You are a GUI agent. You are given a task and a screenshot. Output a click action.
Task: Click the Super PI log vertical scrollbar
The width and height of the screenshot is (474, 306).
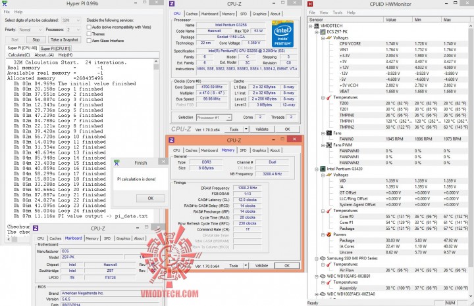156,147
